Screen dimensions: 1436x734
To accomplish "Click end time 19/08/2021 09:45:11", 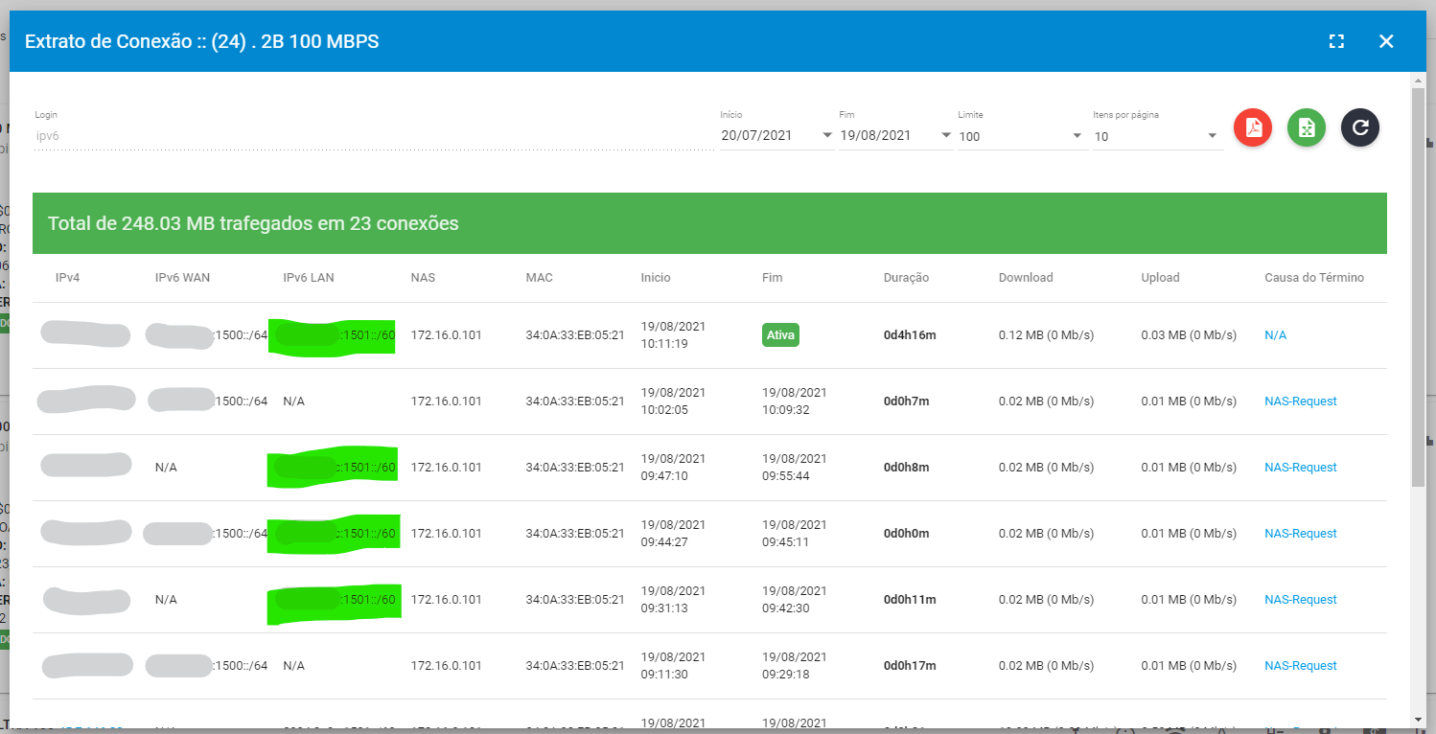I will [794, 534].
